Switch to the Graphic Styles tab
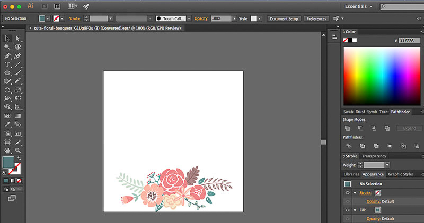The image size is (424, 223). [x=401, y=174]
